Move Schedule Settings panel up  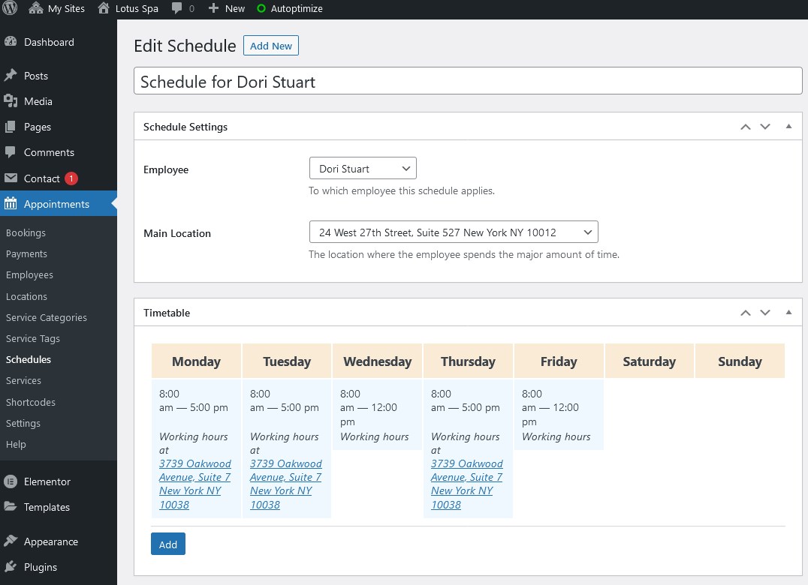tap(745, 127)
